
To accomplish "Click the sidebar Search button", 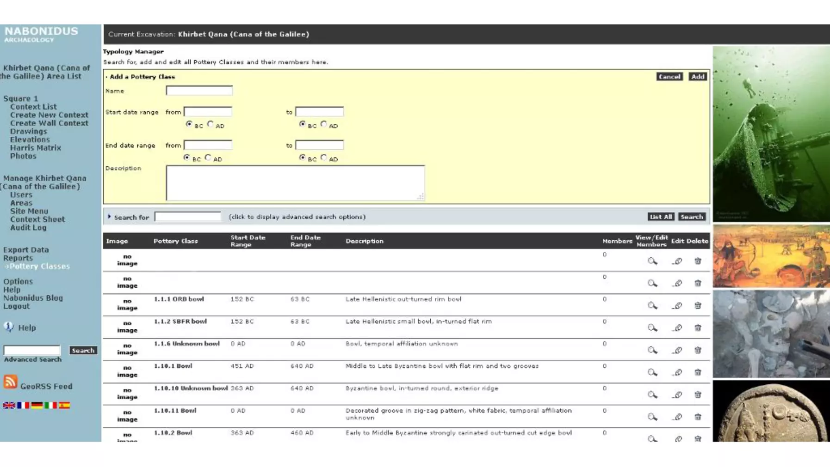I will click(x=83, y=351).
